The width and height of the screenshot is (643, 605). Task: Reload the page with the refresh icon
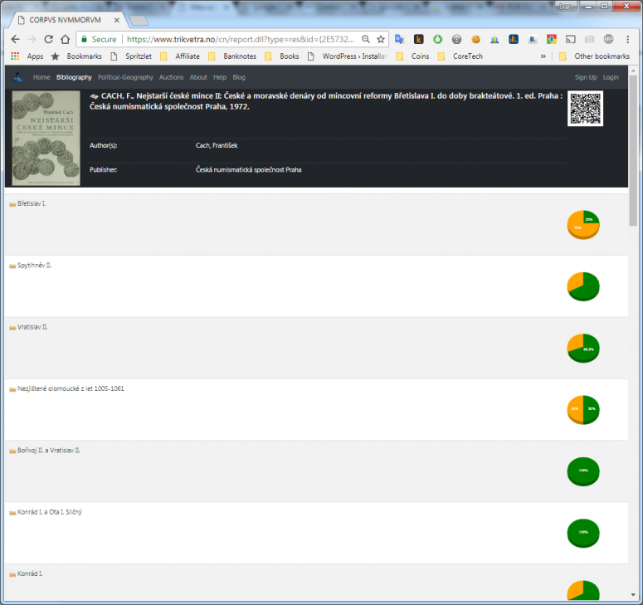(x=48, y=39)
